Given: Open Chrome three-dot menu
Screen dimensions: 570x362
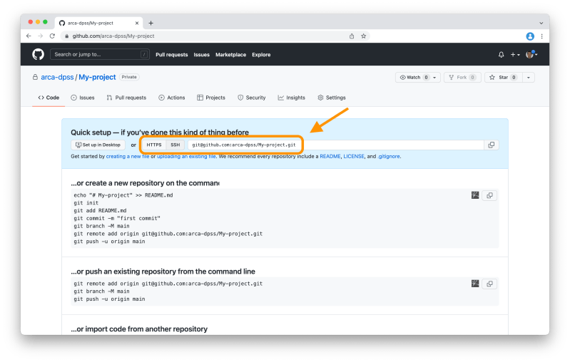Looking at the screenshot, I should point(542,36).
